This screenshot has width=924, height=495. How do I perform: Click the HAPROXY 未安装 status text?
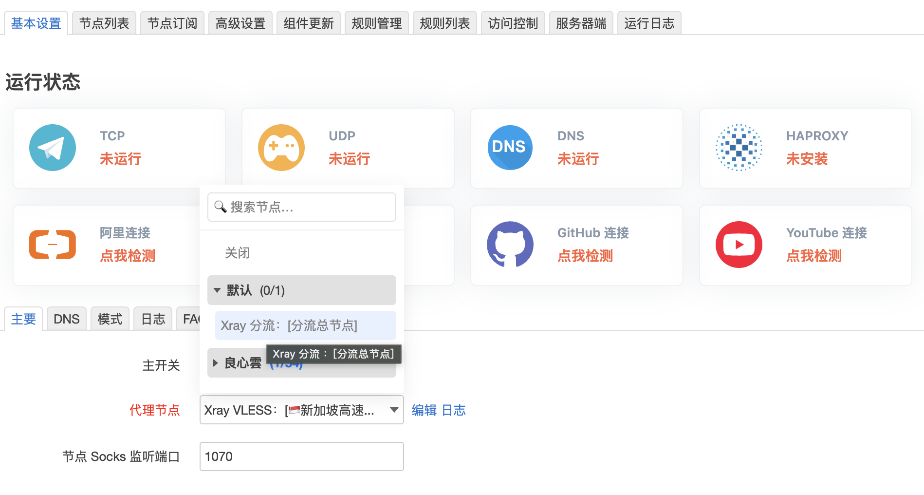coord(807,159)
